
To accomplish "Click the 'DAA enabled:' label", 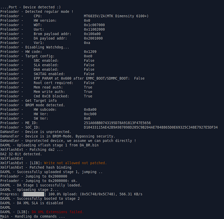I will [x=46, y=69].
